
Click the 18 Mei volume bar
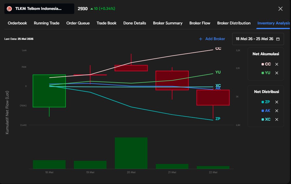pos(49,165)
